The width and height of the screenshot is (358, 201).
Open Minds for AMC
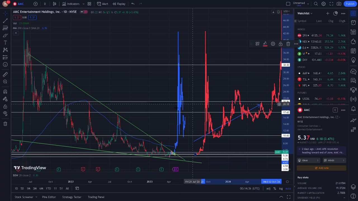[x=335, y=160]
